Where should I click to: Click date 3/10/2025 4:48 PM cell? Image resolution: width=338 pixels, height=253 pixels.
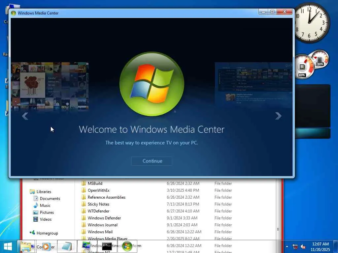pos(183,190)
